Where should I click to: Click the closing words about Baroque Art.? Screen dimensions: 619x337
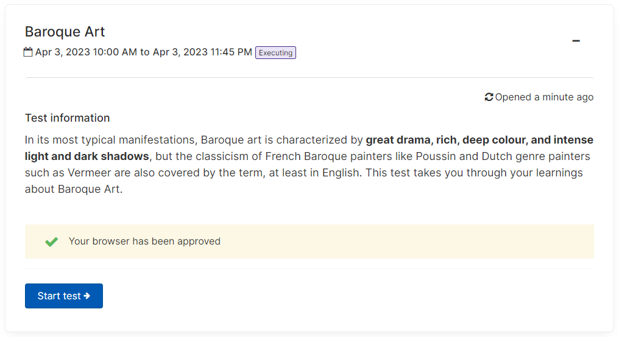click(74, 189)
